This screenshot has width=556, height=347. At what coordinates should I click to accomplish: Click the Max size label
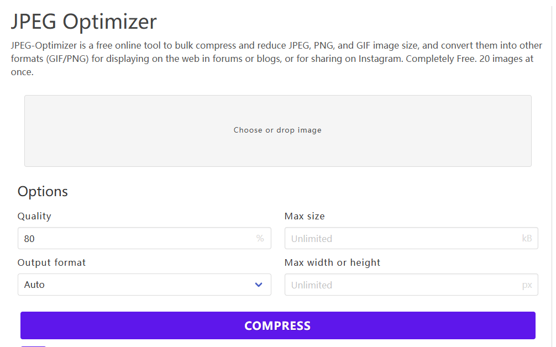coord(305,216)
